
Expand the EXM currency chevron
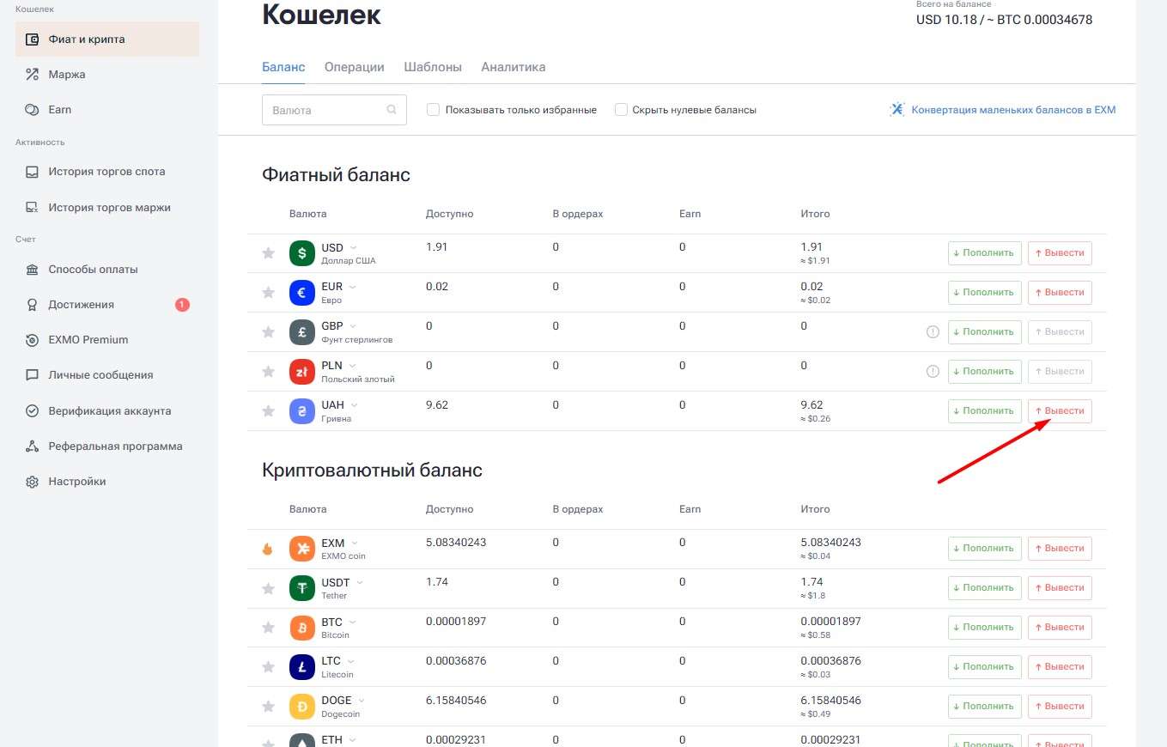pos(355,543)
